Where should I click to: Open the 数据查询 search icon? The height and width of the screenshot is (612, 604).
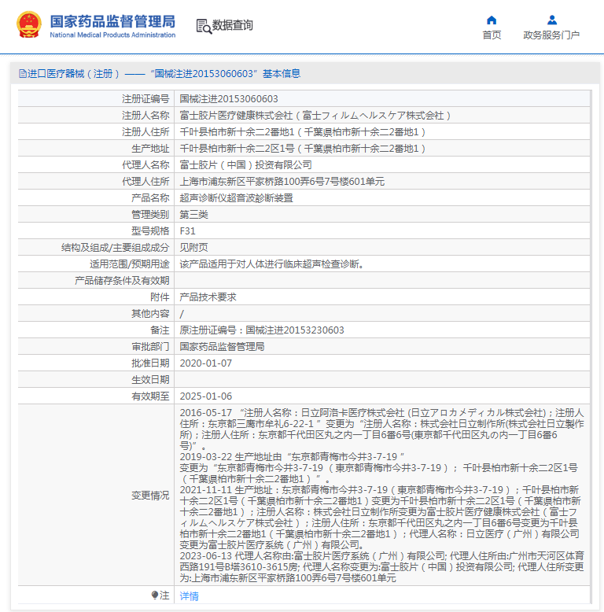204,26
